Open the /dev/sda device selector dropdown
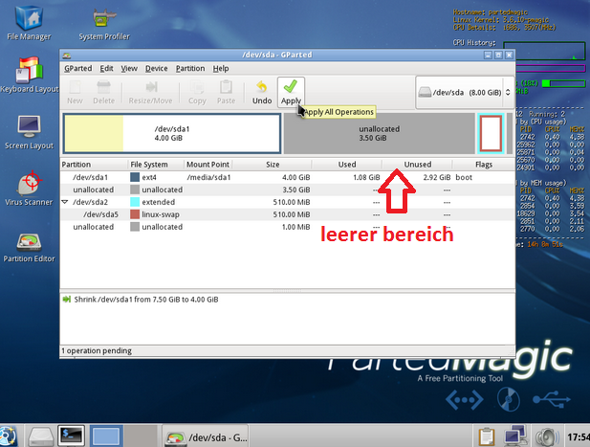The width and height of the screenshot is (590, 447). coord(465,92)
